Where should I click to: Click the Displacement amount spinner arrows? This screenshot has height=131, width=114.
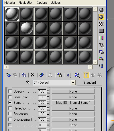[x=48, y=120]
